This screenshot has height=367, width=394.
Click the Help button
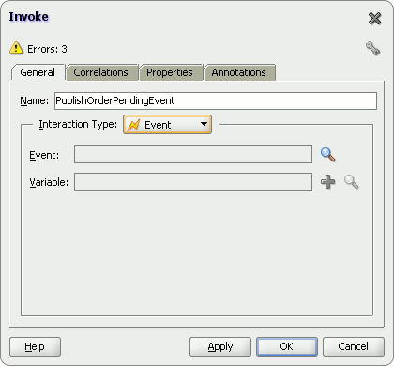point(35,346)
